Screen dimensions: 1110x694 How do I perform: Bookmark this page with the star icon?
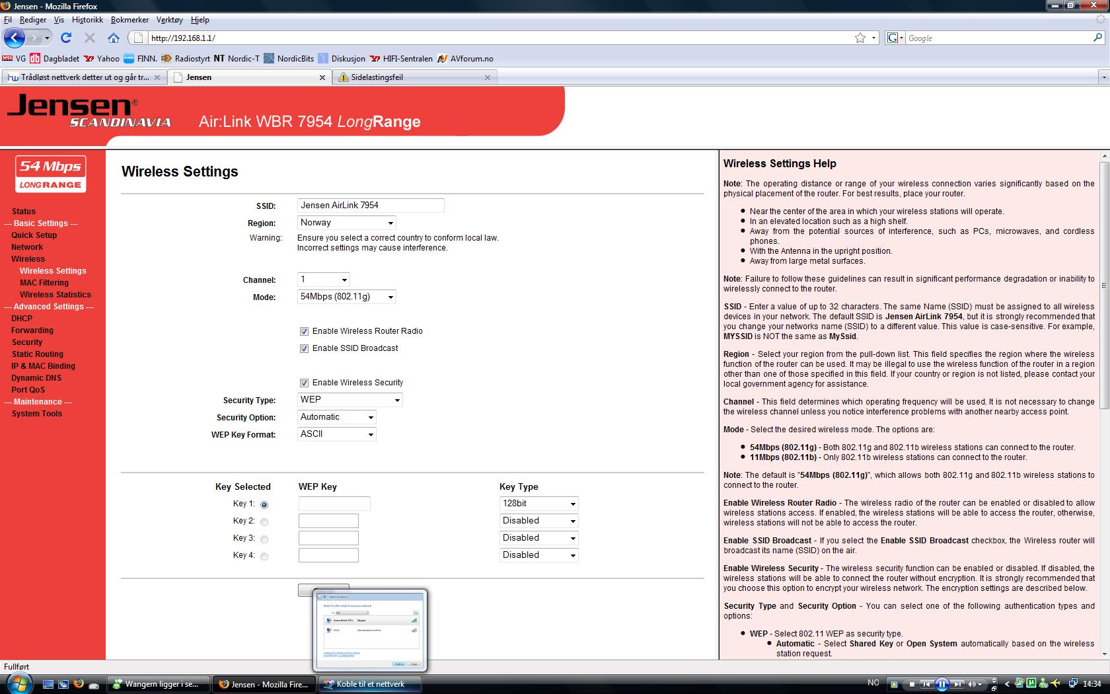tap(860, 38)
